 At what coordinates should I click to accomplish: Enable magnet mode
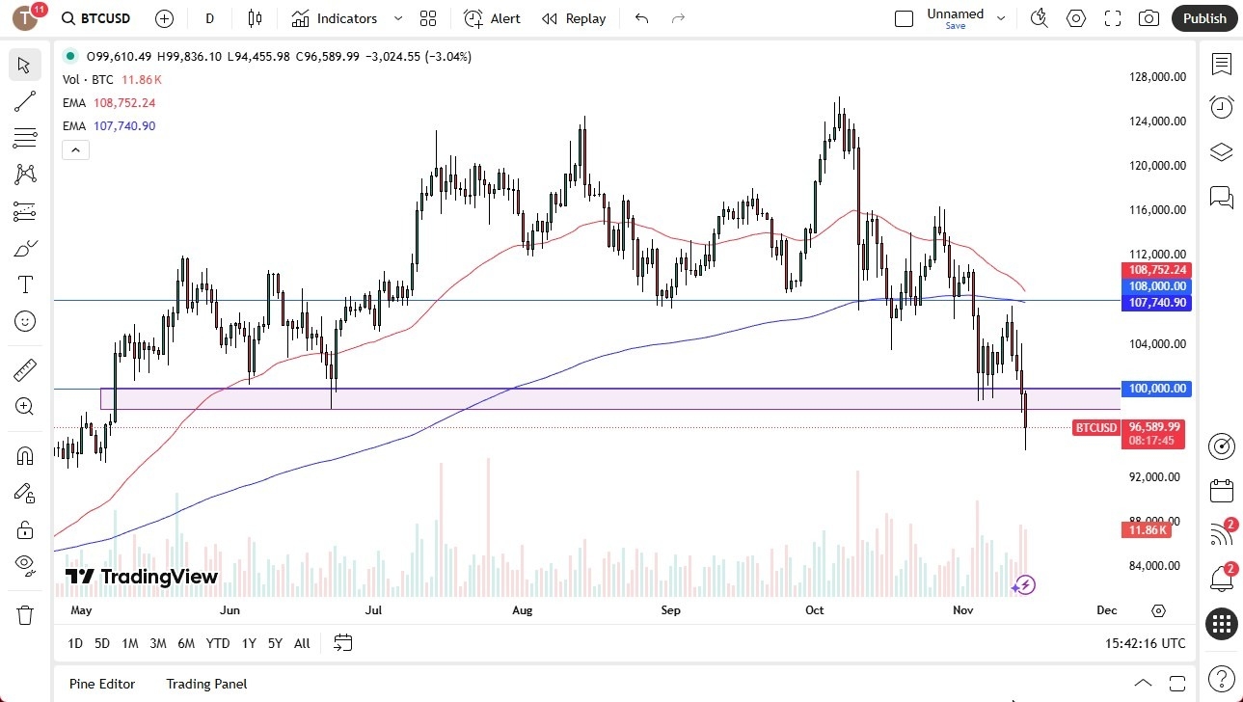point(24,454)
